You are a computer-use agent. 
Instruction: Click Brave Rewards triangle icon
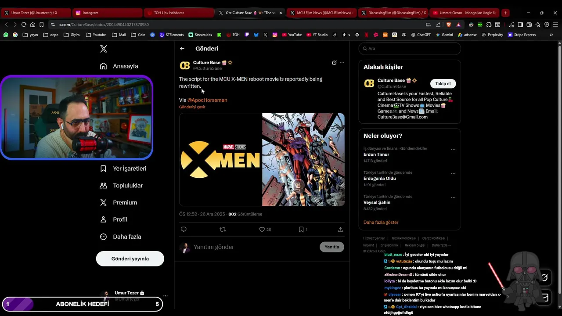click(x=458, y=25)
